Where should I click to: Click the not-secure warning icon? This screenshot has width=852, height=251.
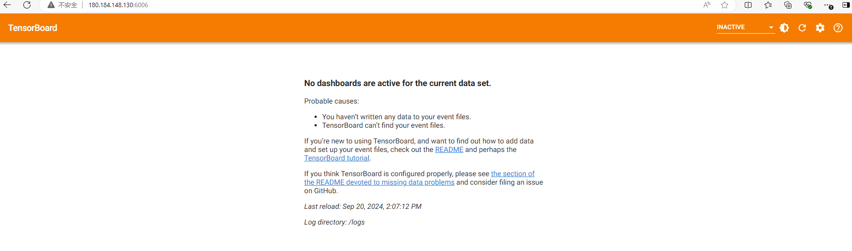click(x=51, y=5)
